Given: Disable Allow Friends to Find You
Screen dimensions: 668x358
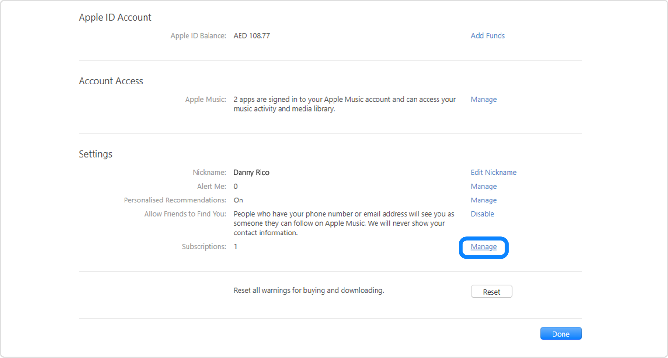Looking at the screenshot, I should (482, 213).
